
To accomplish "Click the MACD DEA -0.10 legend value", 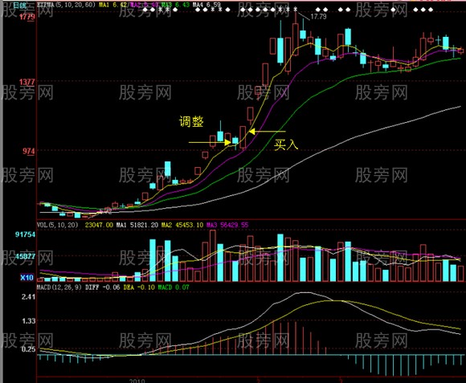I will pos(139,287).
